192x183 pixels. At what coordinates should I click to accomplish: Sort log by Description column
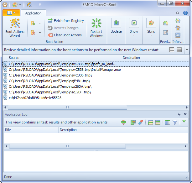coord(124,130)
